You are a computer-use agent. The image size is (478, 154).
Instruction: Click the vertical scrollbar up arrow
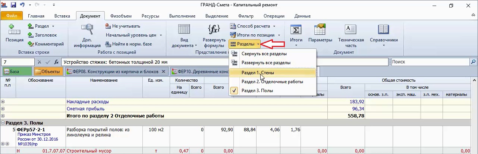475,80
